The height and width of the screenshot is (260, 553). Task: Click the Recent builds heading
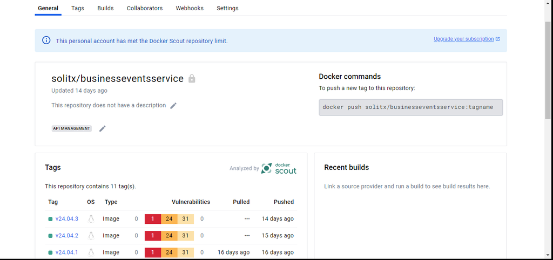(x=346, y=167)
